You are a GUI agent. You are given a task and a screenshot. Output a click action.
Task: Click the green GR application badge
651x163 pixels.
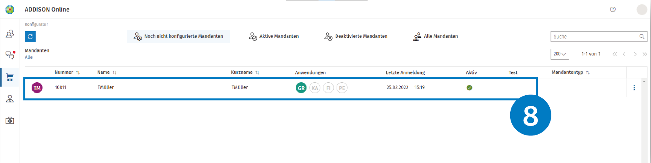pos(301,88)
